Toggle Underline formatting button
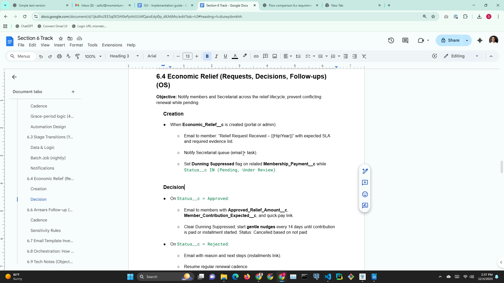 [225, 56]
